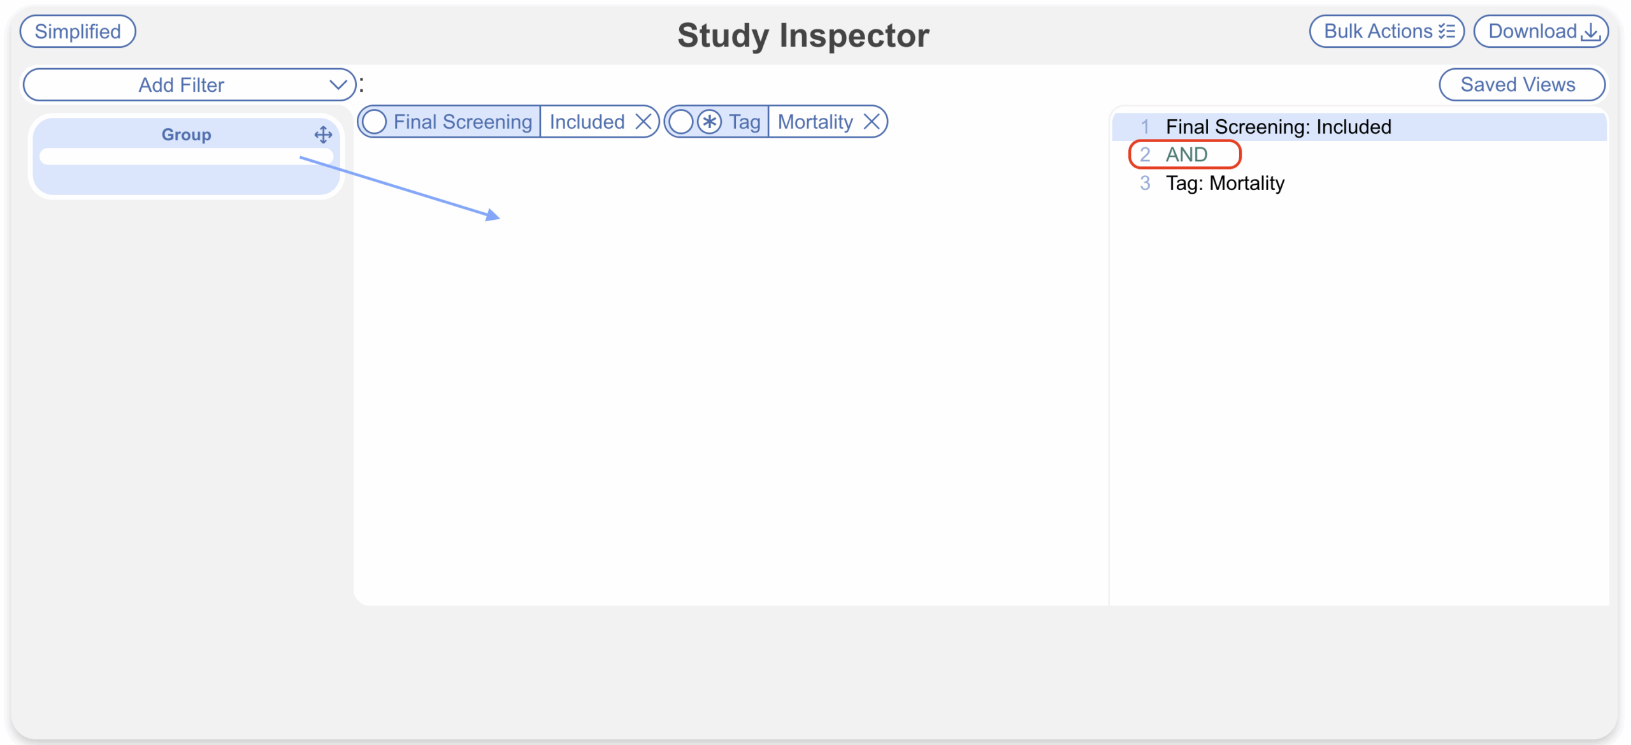The height and width of the screenshot is (745, 1631).
Task: Open the Included value in filter chip
Action: [x=587, y=122]
